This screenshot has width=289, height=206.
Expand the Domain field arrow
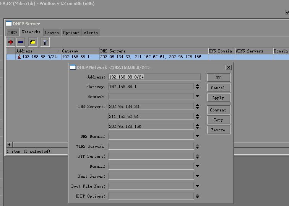197,166
